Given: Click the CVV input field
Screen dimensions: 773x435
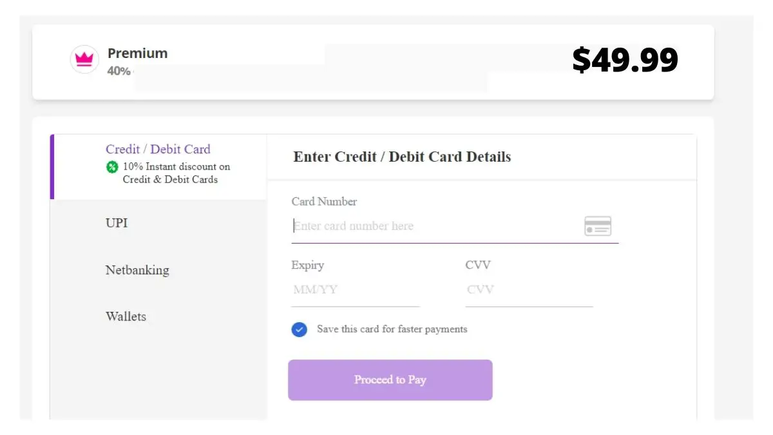Looking at the screenshot, I should click(529, 289).
